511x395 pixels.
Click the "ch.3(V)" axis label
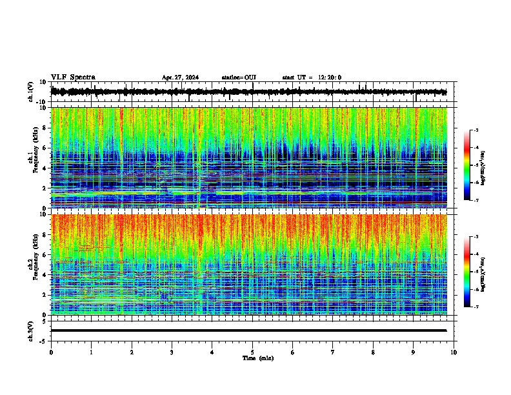pyautogui.click(x=31, y=331)
